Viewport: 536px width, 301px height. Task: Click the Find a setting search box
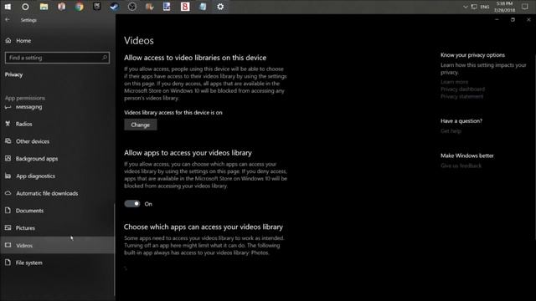[x=57, y=58]
